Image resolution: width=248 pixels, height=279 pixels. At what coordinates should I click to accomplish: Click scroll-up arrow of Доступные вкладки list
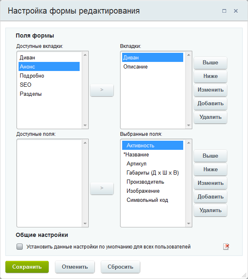coord(85,55)
